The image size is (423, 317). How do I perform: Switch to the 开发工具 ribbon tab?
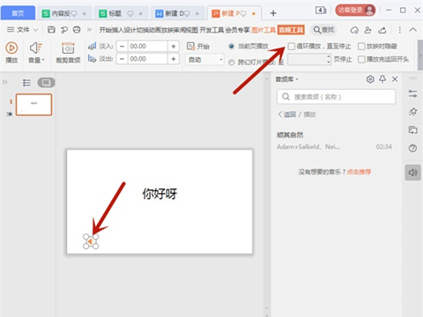point(211,30)
